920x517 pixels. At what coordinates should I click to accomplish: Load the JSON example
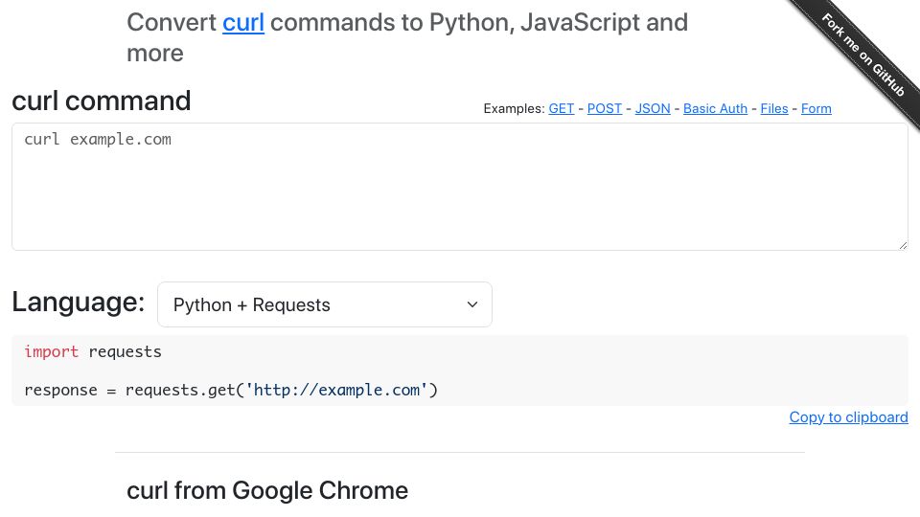[653, 108]
